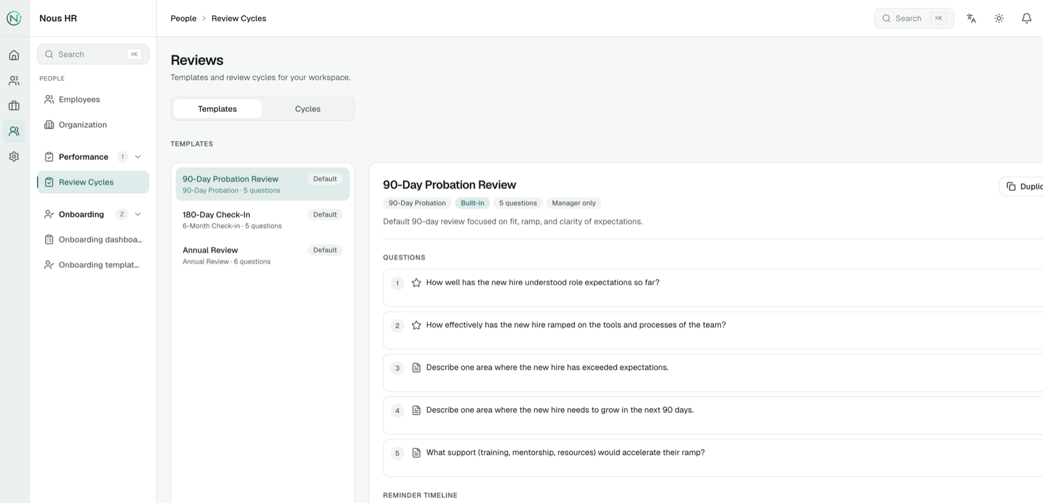
Task: Open Onboarding templates in sidebar
Action: pos(93,265)
